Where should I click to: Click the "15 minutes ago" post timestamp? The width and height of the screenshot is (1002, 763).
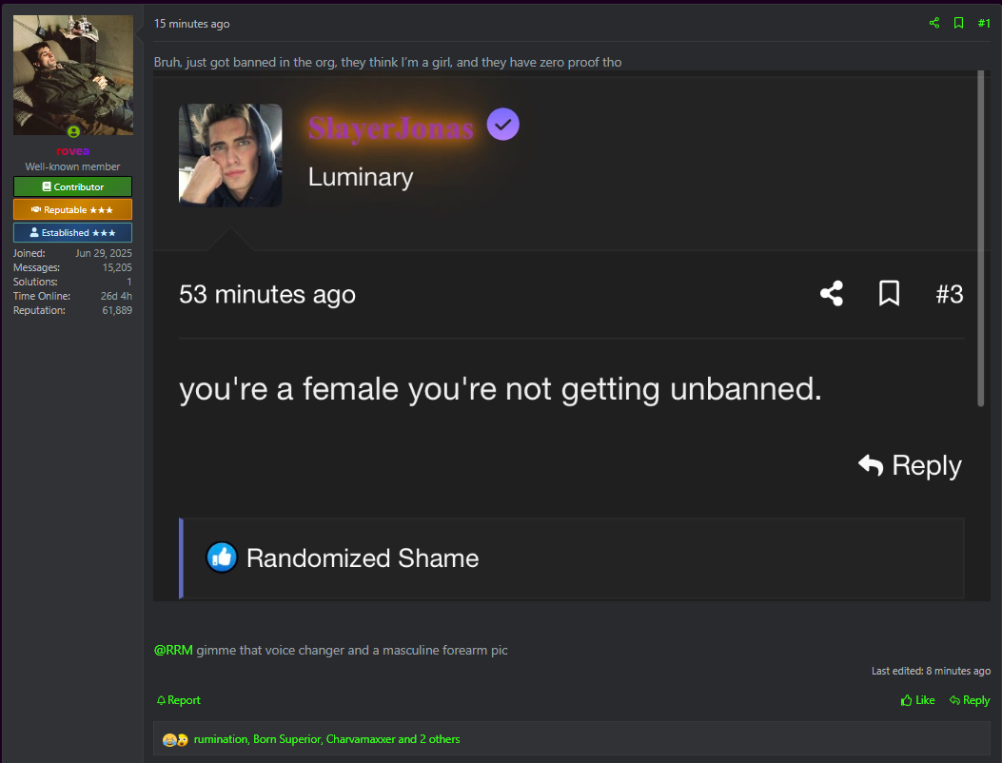(191, 24)
